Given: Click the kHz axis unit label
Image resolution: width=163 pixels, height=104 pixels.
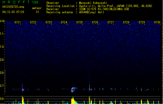Looking at the screenshot, I should coord(2,21).
